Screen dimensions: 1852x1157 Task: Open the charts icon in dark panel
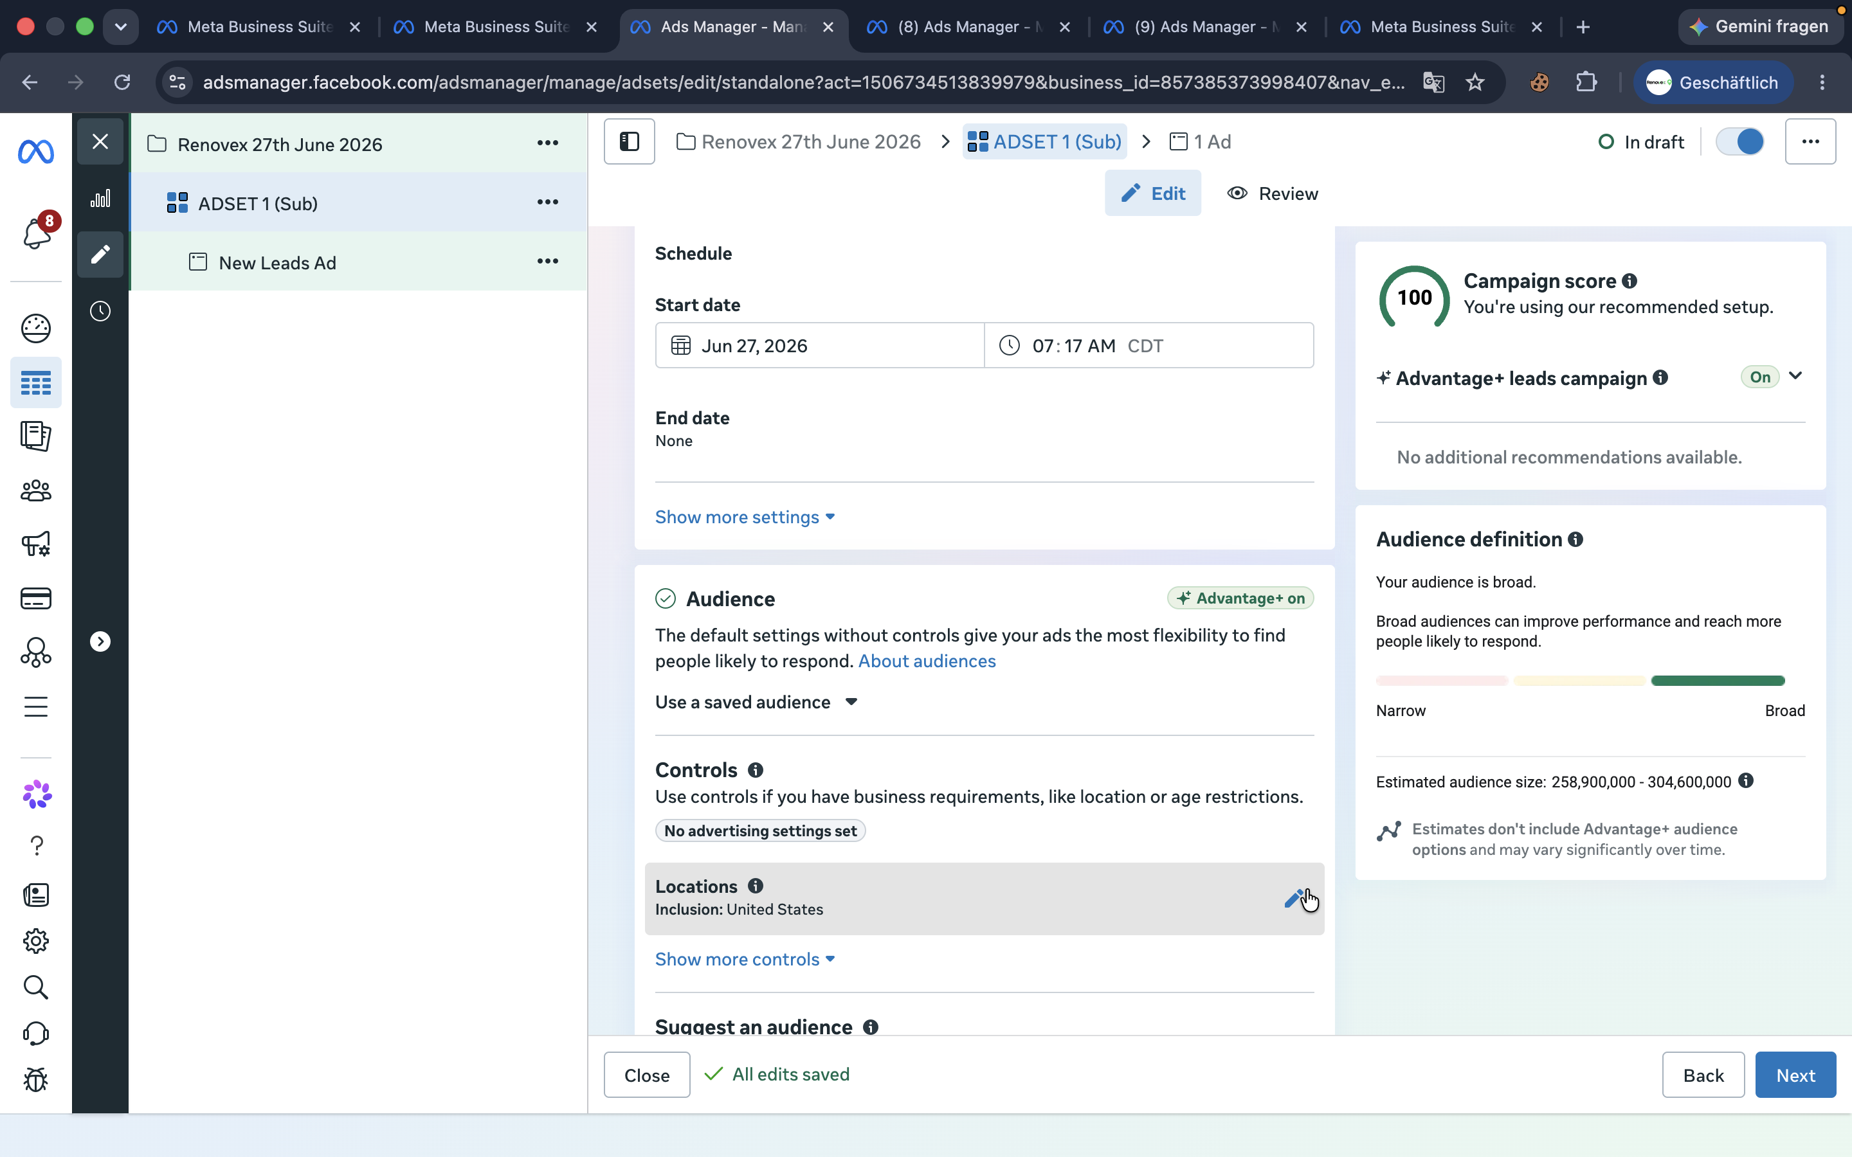(x=100, y=199)
